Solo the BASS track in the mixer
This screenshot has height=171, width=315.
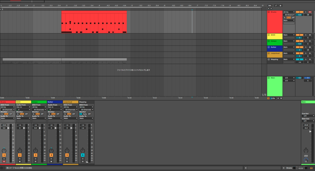pyautogui.click(x=20, y=158)
